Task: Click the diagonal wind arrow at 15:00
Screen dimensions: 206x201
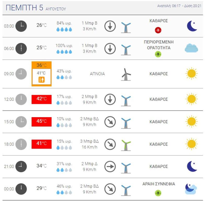Action: click(110, 122)
